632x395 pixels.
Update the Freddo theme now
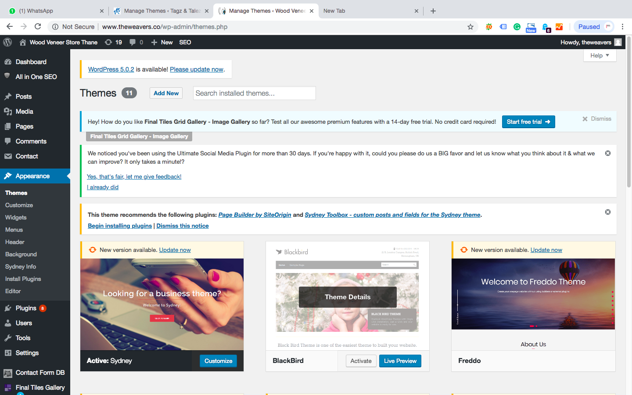point(546,250)
